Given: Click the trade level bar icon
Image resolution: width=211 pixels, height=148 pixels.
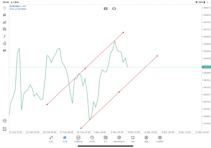Looking at the screenshot, I should 4,22.
